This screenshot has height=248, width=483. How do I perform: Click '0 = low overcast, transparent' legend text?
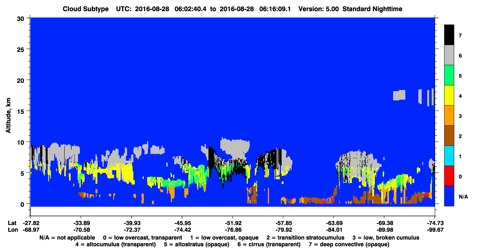(142, 238)
